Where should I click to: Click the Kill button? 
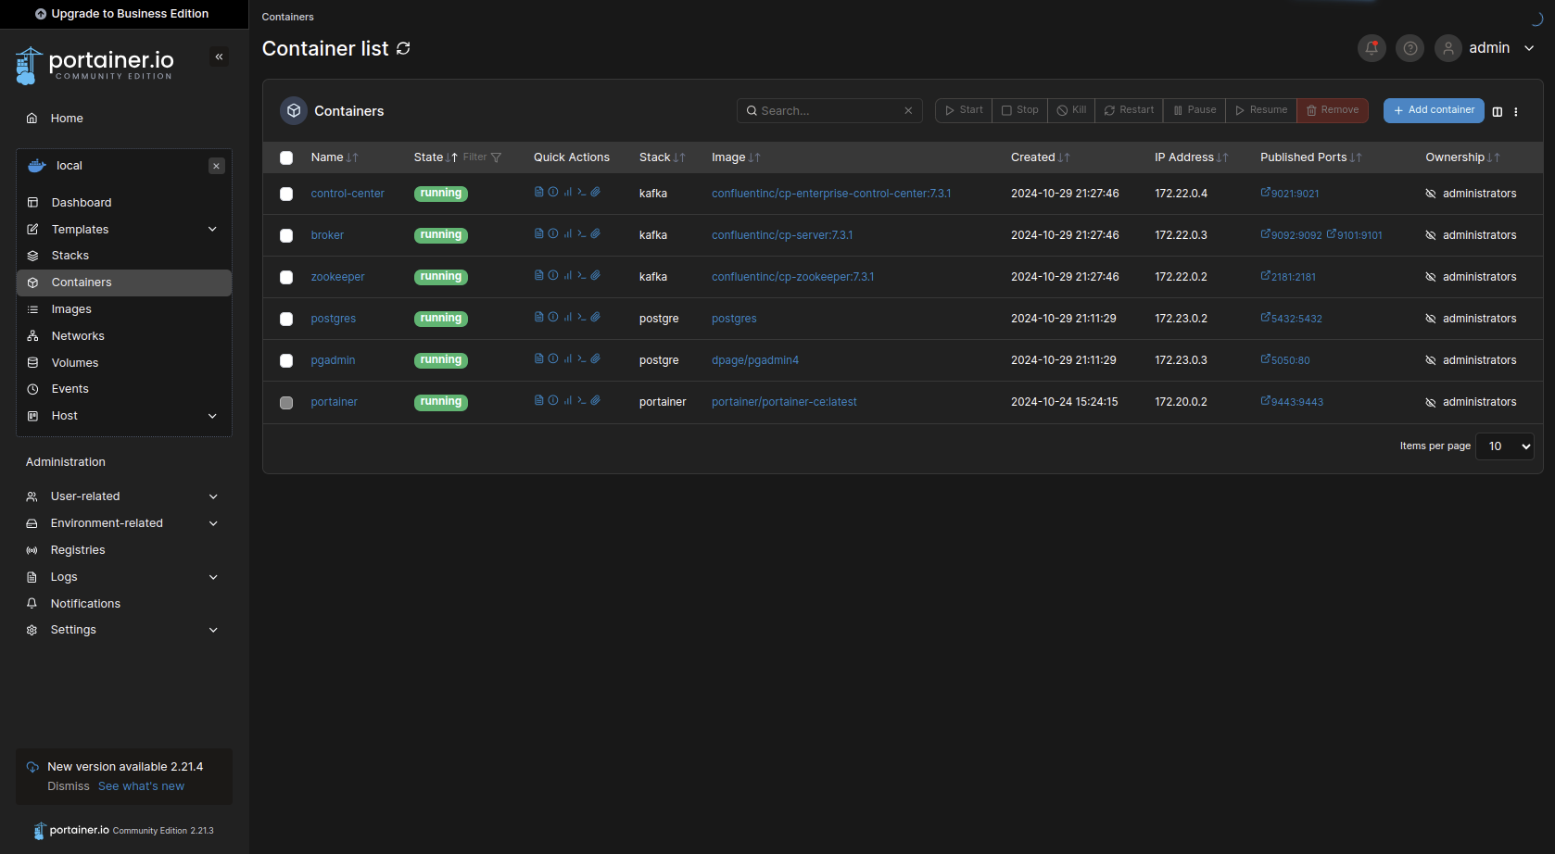[1071, 110]
